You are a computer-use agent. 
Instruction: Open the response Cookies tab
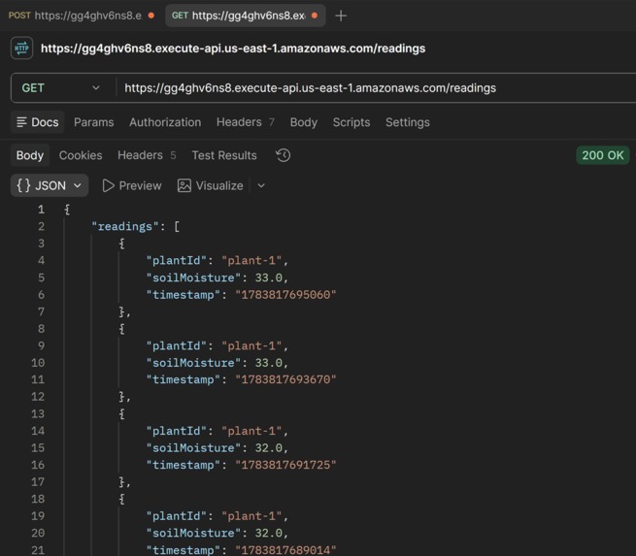pos(81,155)
